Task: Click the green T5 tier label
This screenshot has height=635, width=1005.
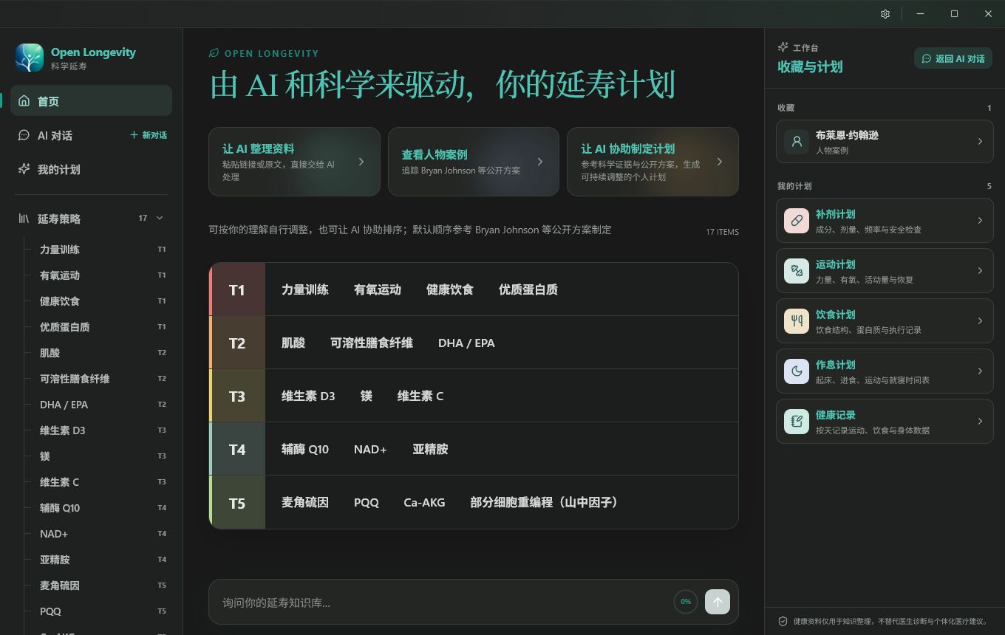Action: point(237,502)
